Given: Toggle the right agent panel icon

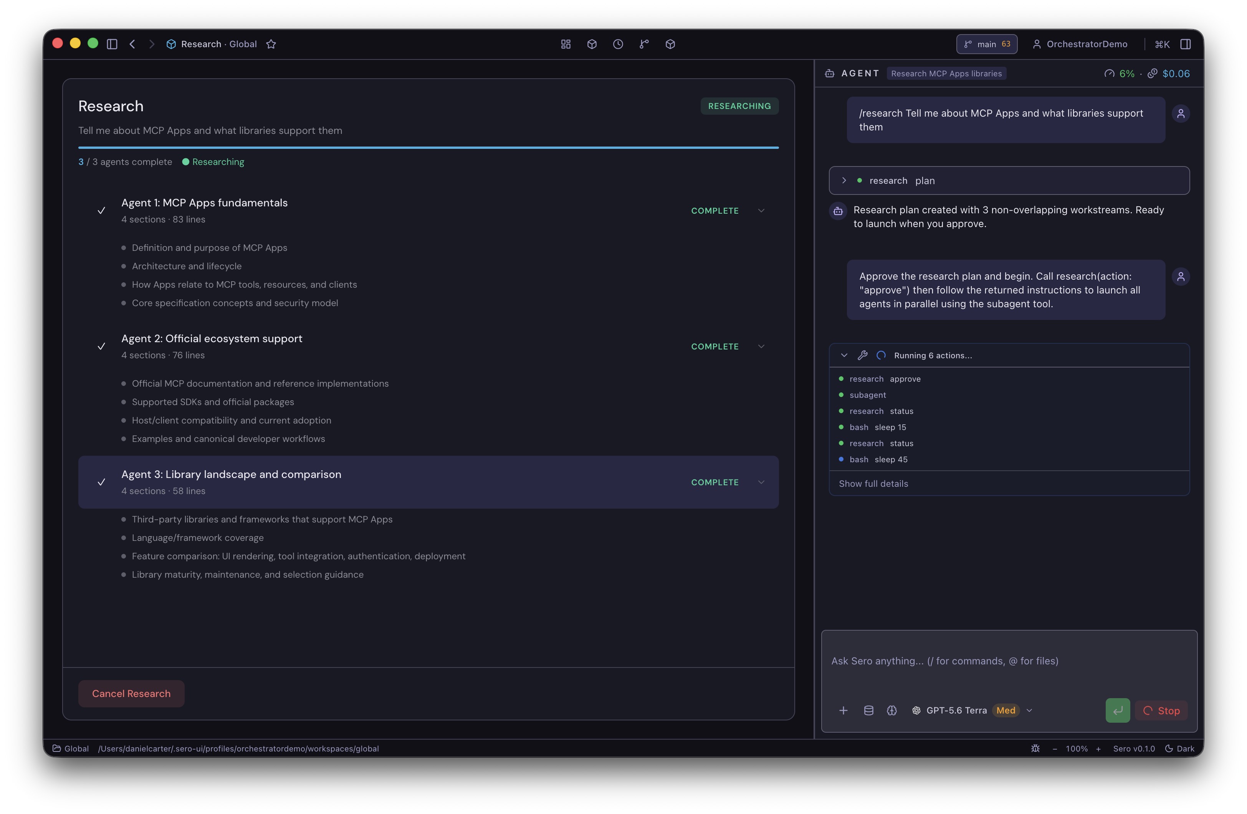Looking at the screenshot, I should coord(1186,44).
